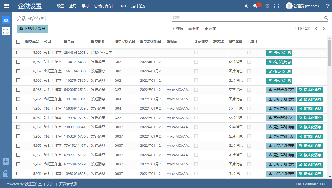This screenshot has width=332, height=188.
Task: Toggle external message box for row 5,967
Action: pyautogui.click(x=196, y=71)
